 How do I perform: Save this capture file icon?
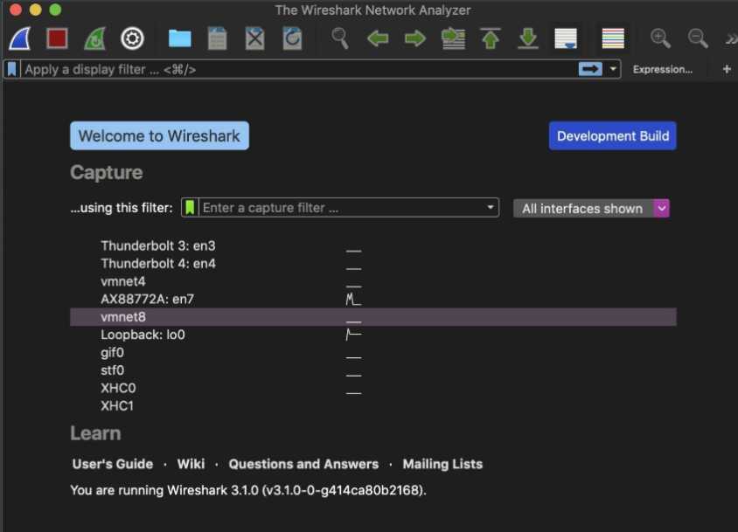pos(217,38)
